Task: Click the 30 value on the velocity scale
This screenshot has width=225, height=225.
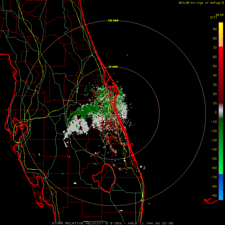Action: tap(215, 85)
